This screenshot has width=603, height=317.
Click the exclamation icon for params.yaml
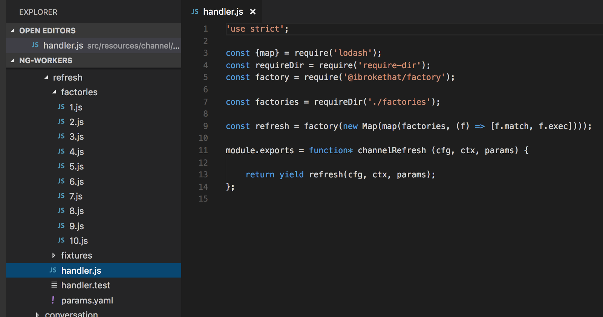click(53, 300)
